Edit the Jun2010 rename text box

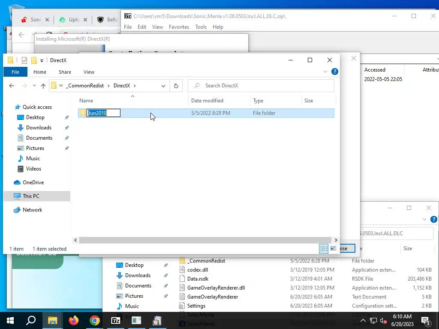pyautogui.click(x=104, y=113)
